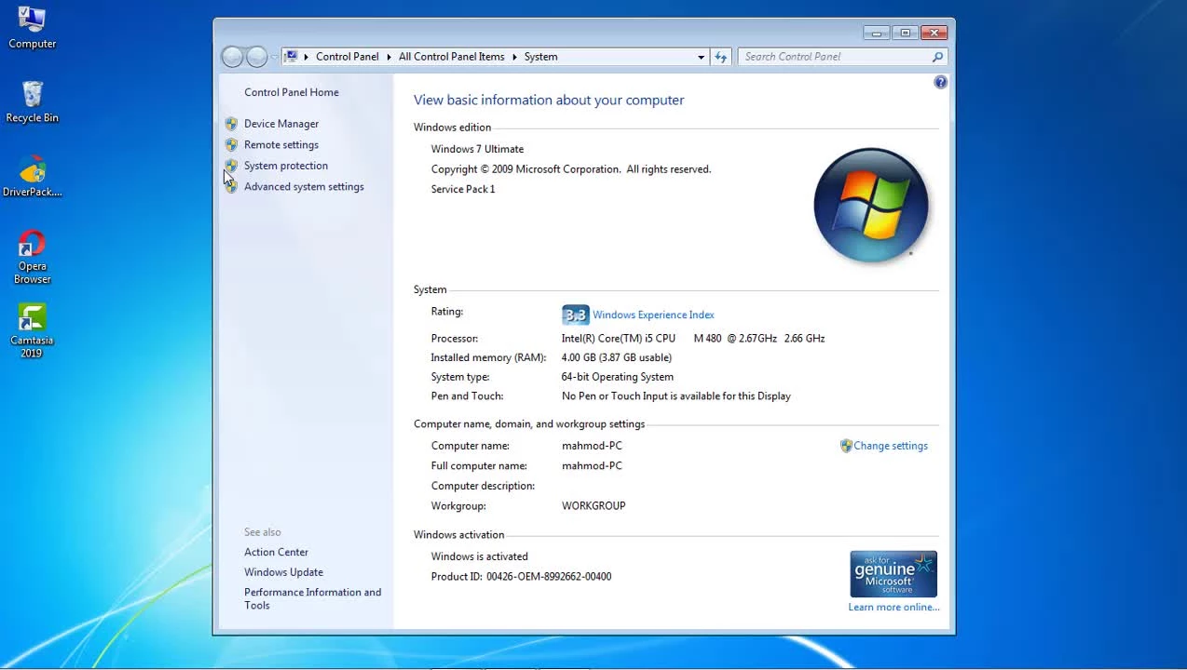
Task: Click the genuine Microsoft software badge
Action: tap(894, 574)
